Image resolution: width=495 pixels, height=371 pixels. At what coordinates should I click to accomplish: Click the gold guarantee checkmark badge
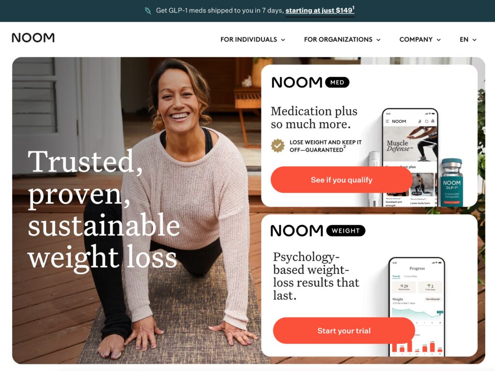tap(278, 146)
